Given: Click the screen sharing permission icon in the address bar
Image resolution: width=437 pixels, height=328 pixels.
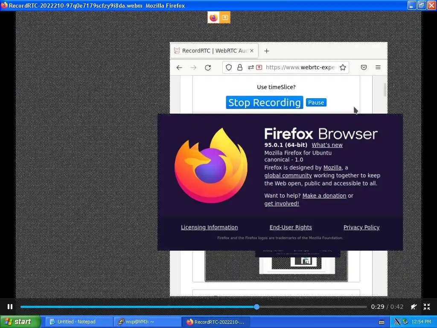Looking at the screenshot, I should pyautogui.click(x=259, y=67).
